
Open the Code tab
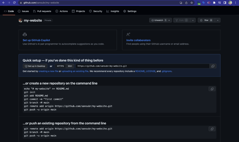coord(9,11)
